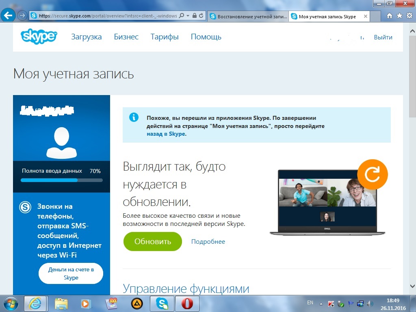Launch Opera browser from the taskbar
416x312 pixels.
pos(187,303)
